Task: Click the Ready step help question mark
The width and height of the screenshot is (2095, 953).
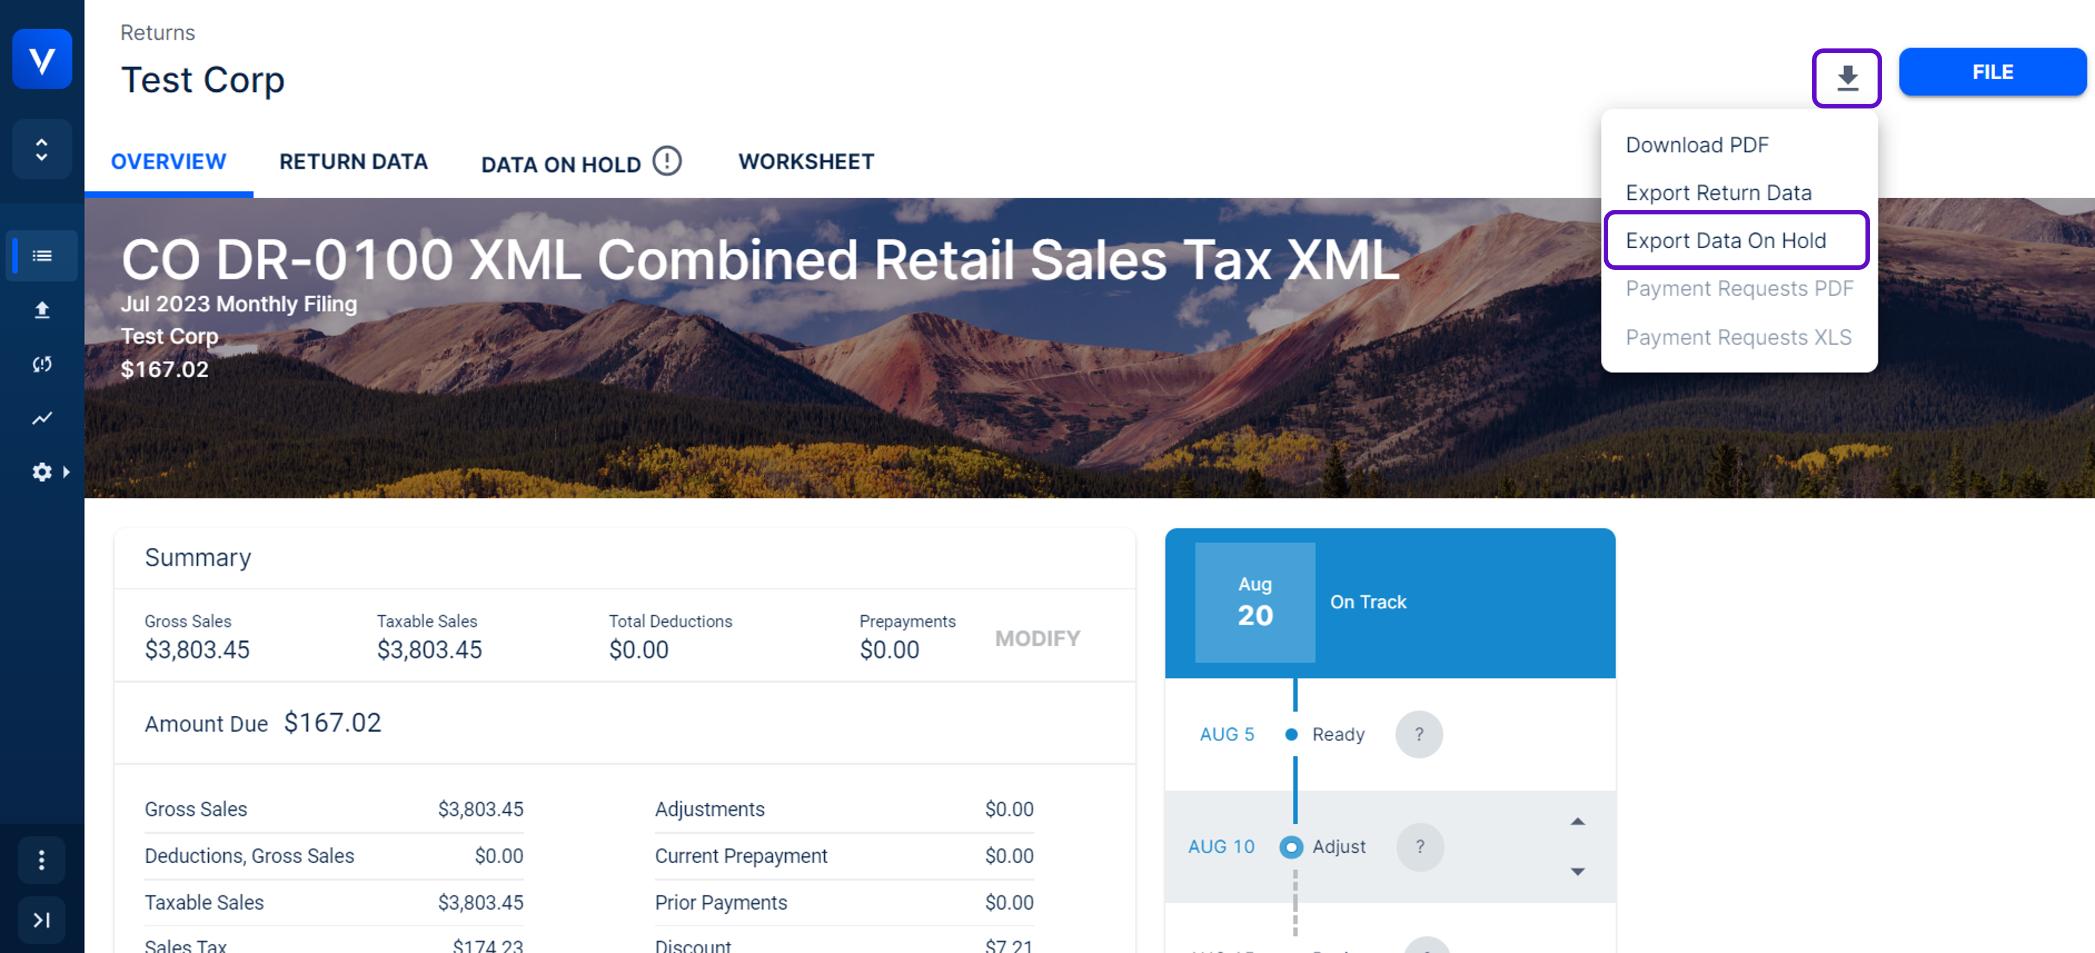Action: point(1419,734)
